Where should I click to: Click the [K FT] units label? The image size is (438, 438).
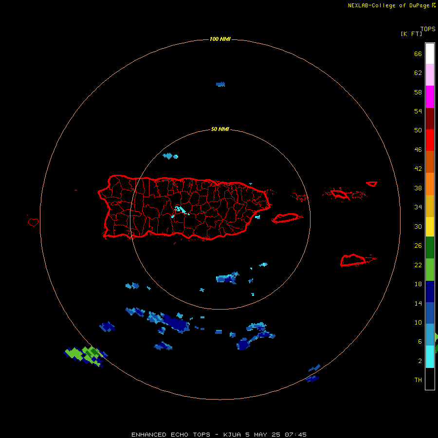tap(411, 34)
